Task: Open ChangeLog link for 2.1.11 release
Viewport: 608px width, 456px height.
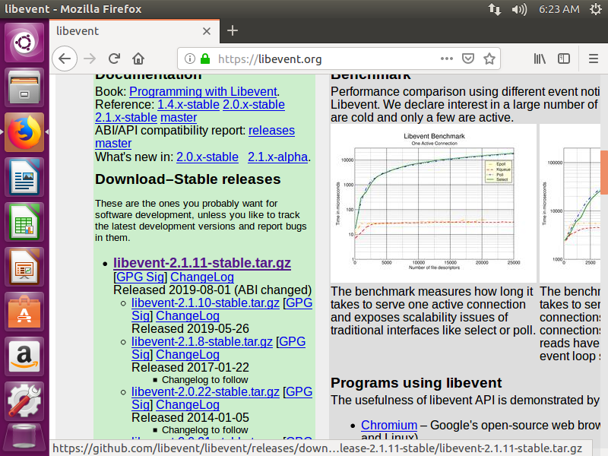Action: pos(202,277)
